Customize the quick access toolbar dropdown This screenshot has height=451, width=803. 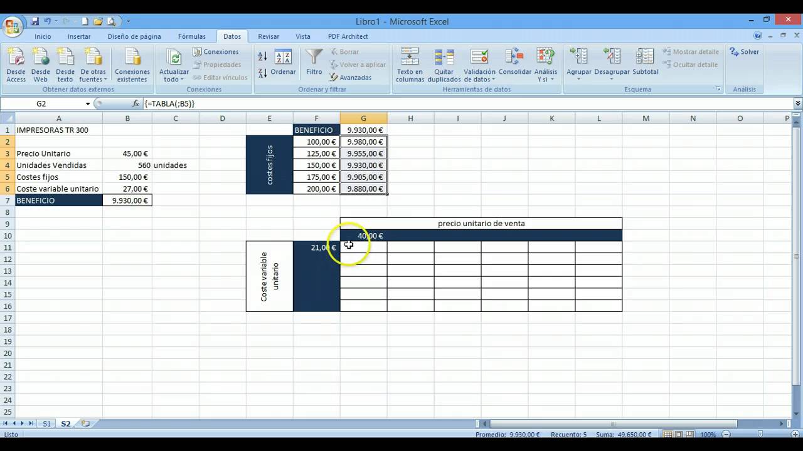point(129,21)
